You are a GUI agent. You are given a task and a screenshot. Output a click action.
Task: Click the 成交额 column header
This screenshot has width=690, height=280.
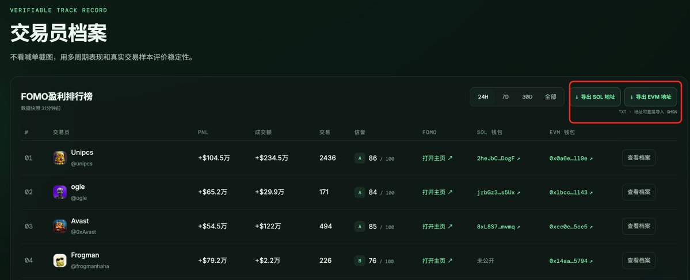pos(263,132)
